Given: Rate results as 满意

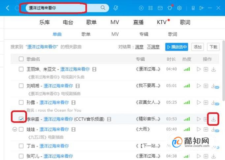Looking at the screenshot, I should pos(139,47).
